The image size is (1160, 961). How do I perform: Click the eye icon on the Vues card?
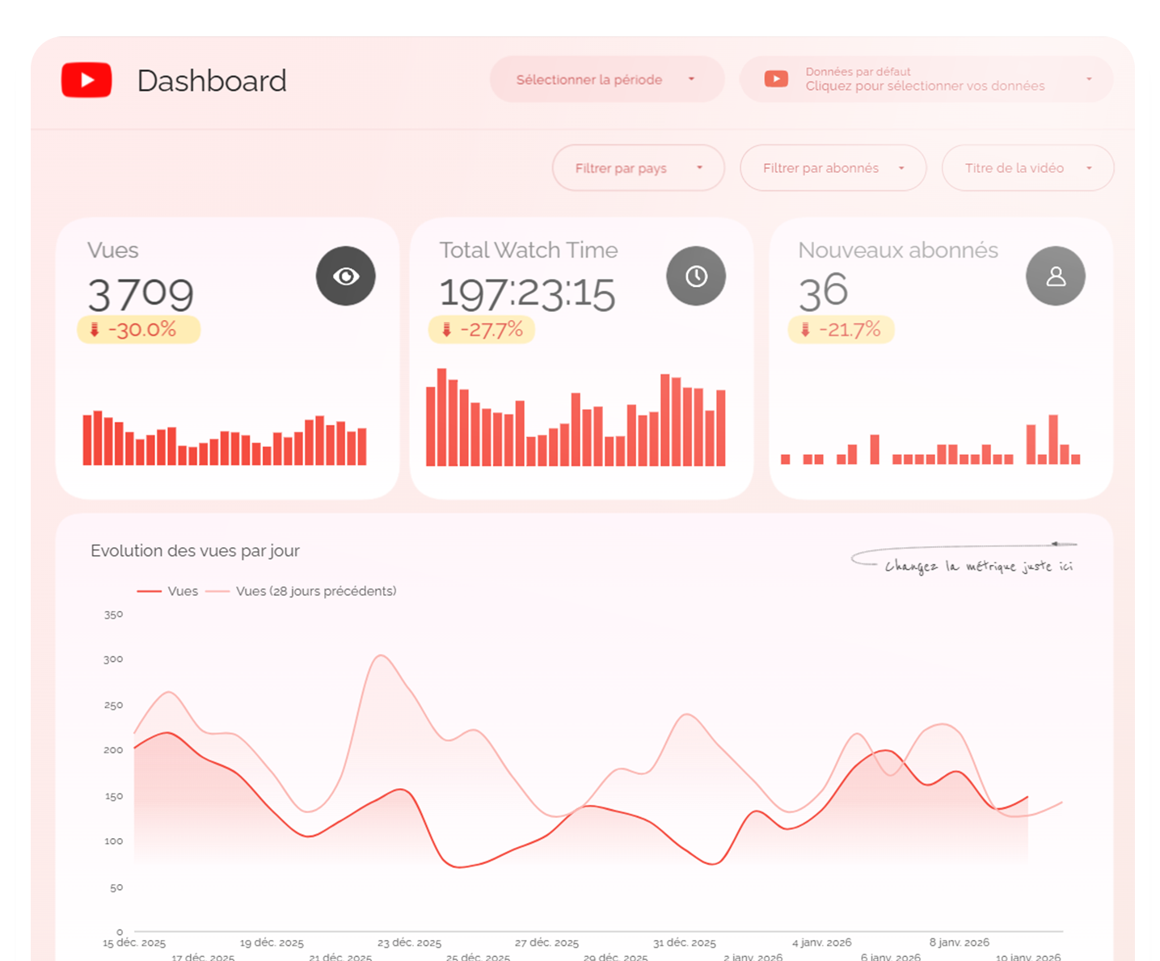346,276
